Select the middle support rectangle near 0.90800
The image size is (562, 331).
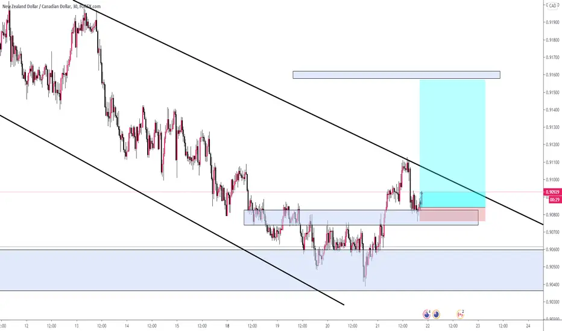pos(361,217)
